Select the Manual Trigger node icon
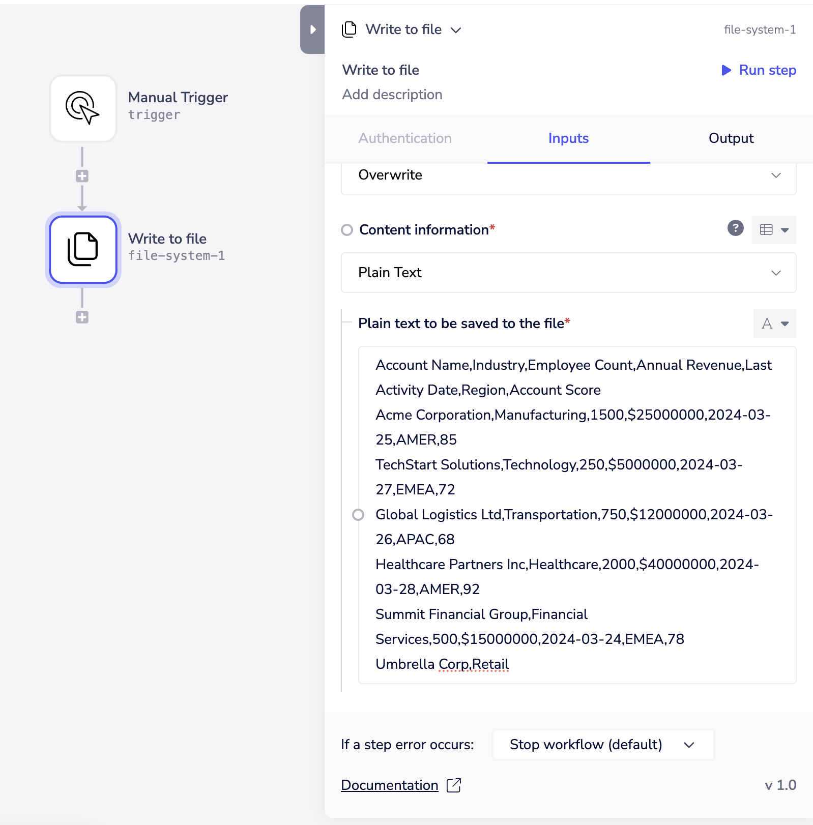Screen dimensions: 813x825 click(83, 108)
